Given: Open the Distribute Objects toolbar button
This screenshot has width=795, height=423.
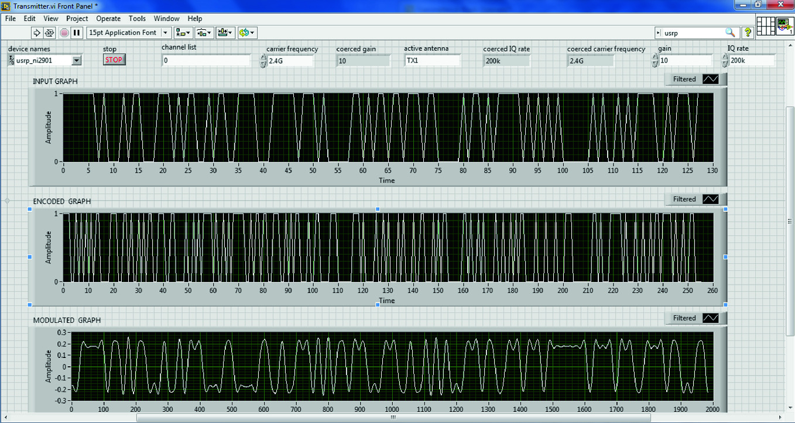Looking at the screenshot, I should [204, 33].
